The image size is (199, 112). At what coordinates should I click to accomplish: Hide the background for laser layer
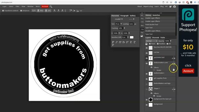pos(146,100)
